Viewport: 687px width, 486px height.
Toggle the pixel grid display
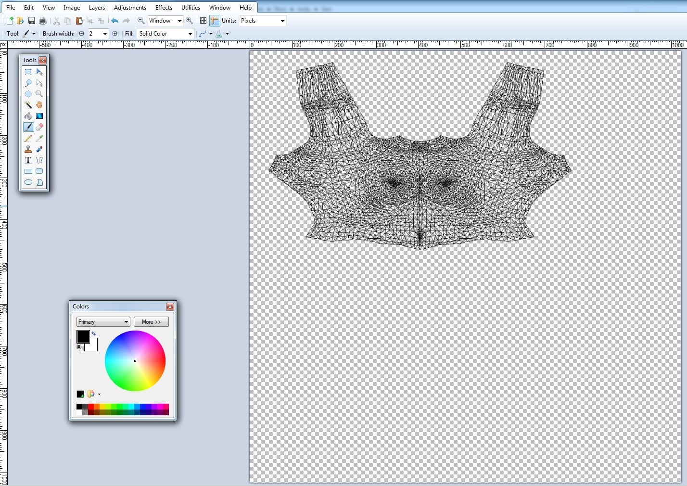[x=203, y=21]
